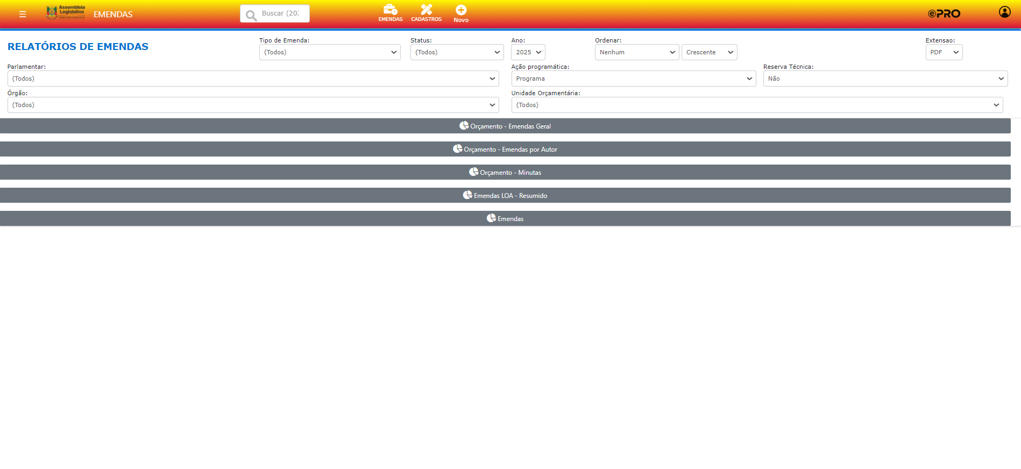
Task: Open Emendas LOA - Resumido report
Action: tap(505, 195)
